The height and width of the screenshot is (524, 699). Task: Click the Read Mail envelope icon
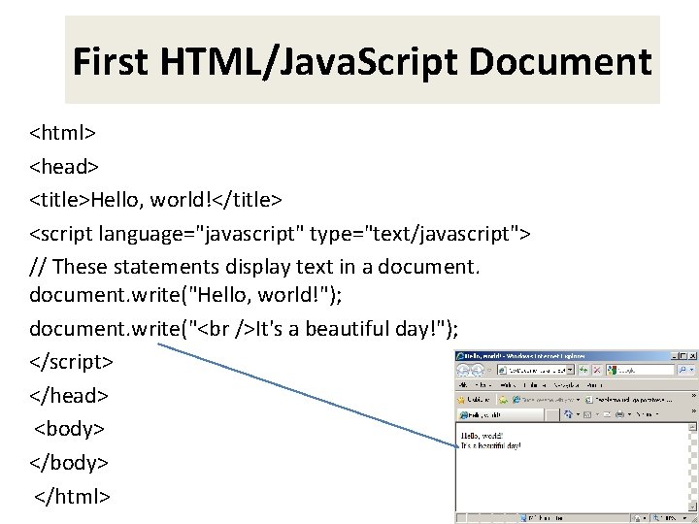(x=607, y=414)
